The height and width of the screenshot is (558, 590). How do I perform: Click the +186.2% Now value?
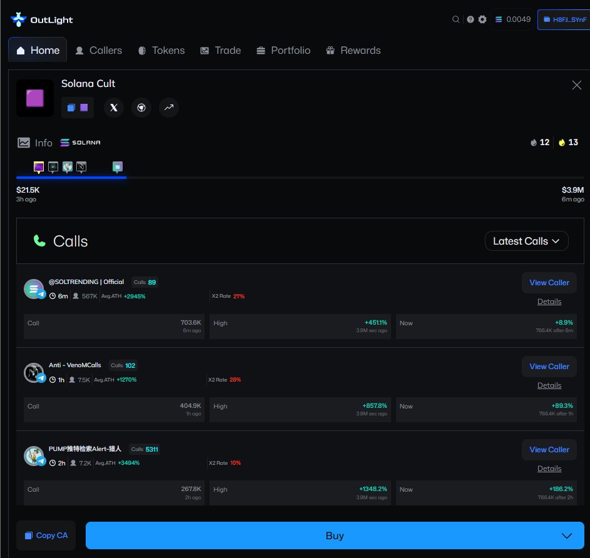coord(561,489)
